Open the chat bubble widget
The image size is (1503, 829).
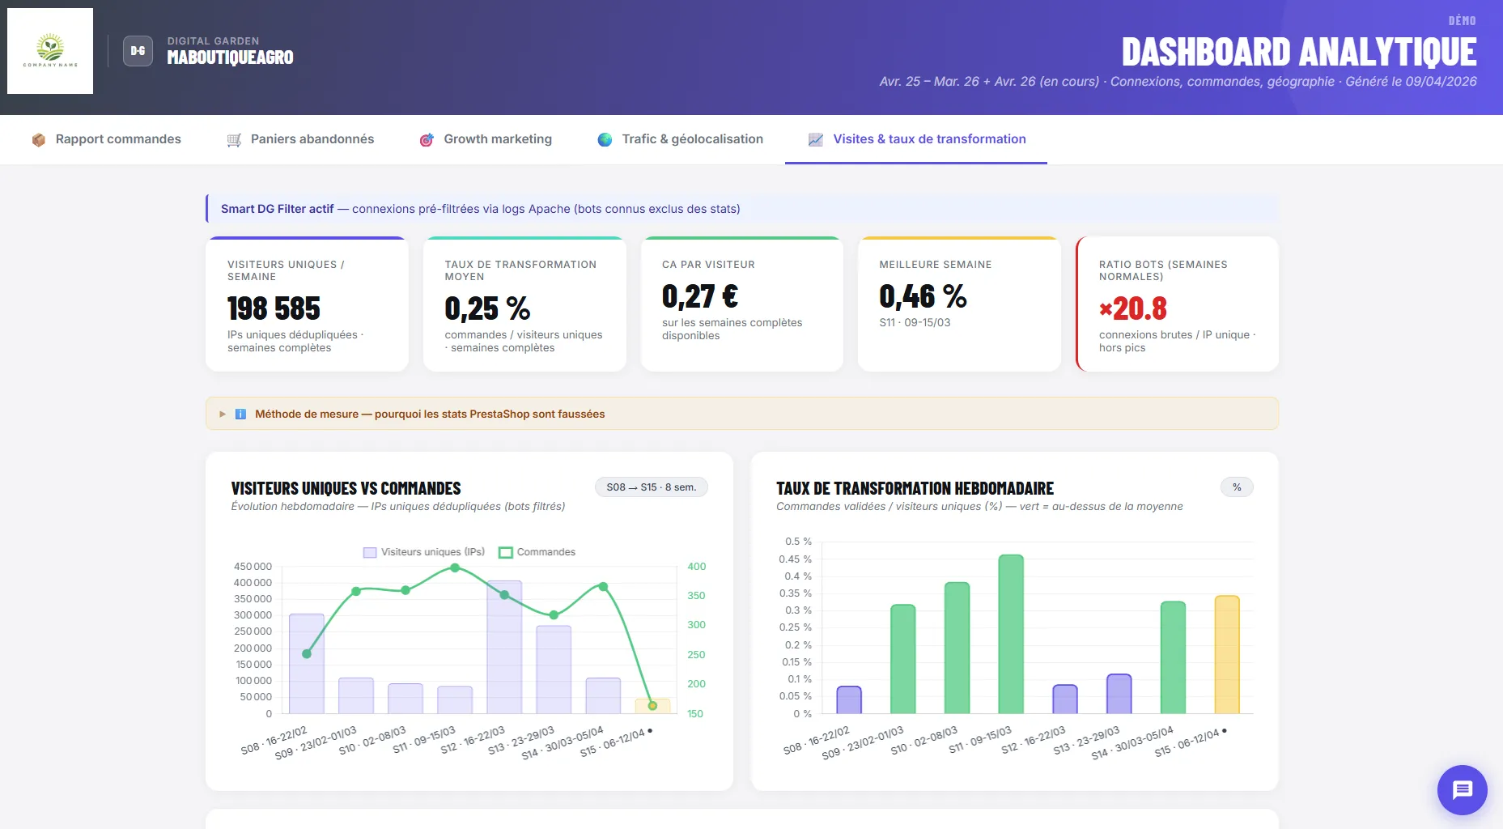pyautogui.click(x=1462, y=789)
